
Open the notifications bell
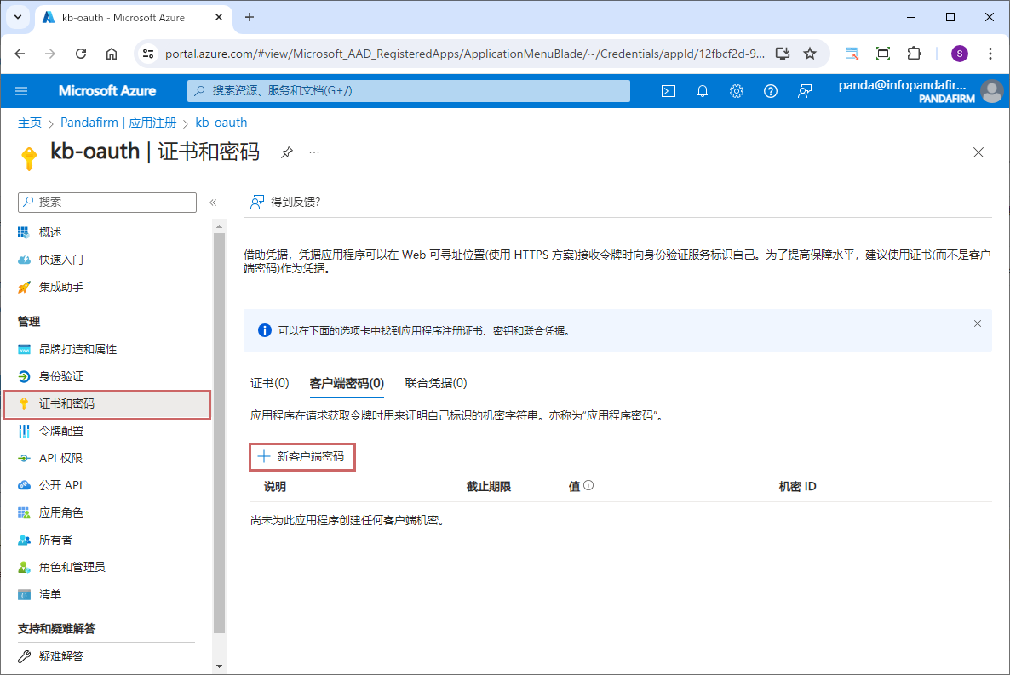(703, 91)
